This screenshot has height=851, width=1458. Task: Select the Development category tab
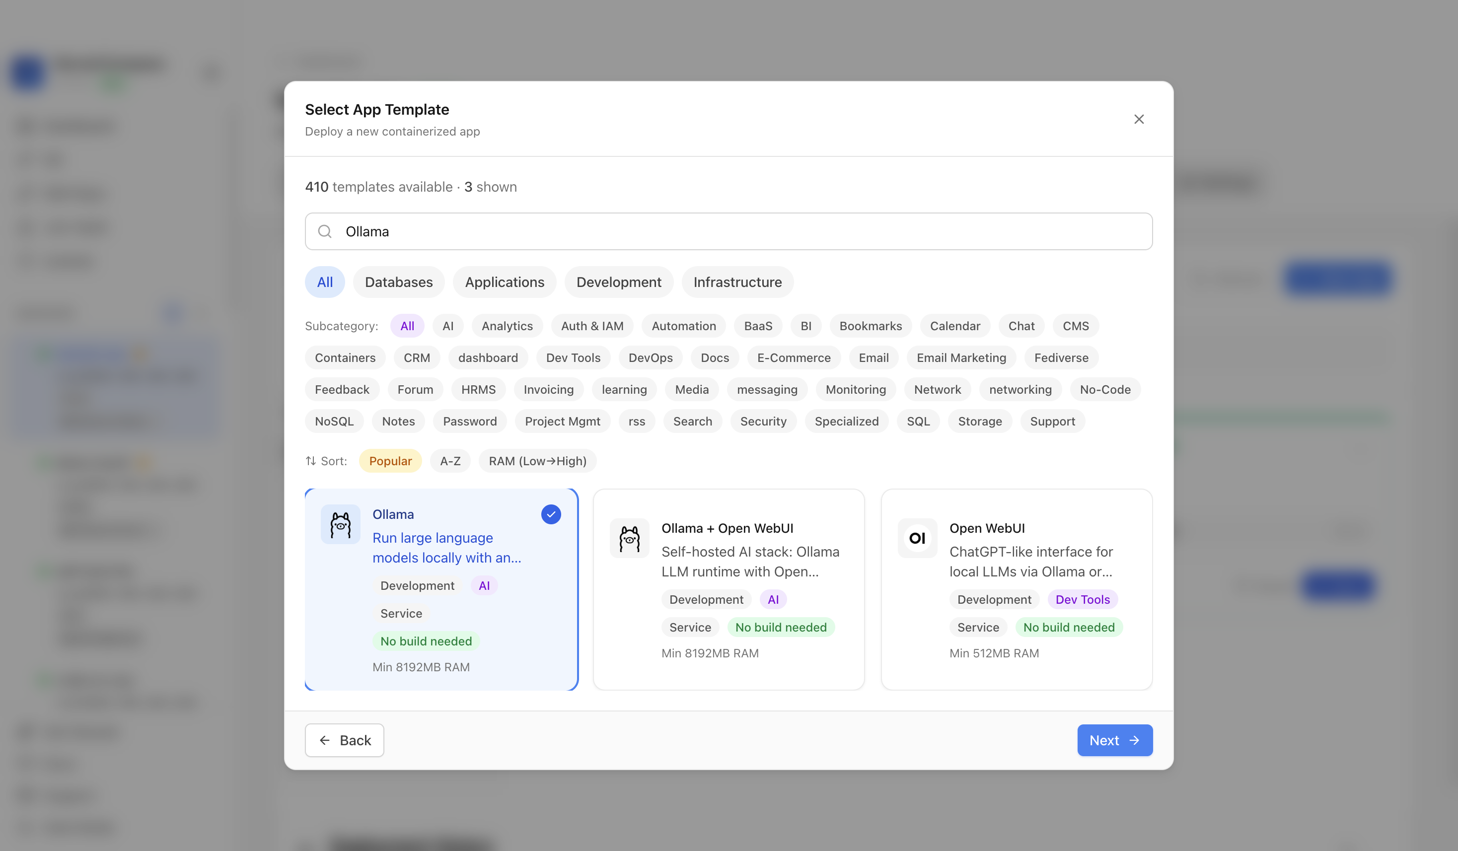click(x=618, y=283)
